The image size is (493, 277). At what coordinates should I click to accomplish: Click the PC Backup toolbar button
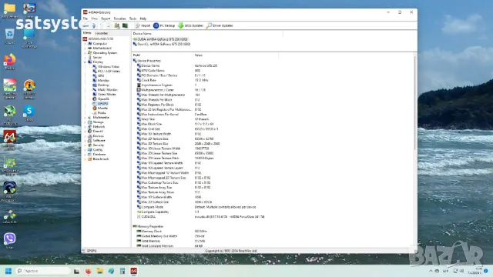164,25
